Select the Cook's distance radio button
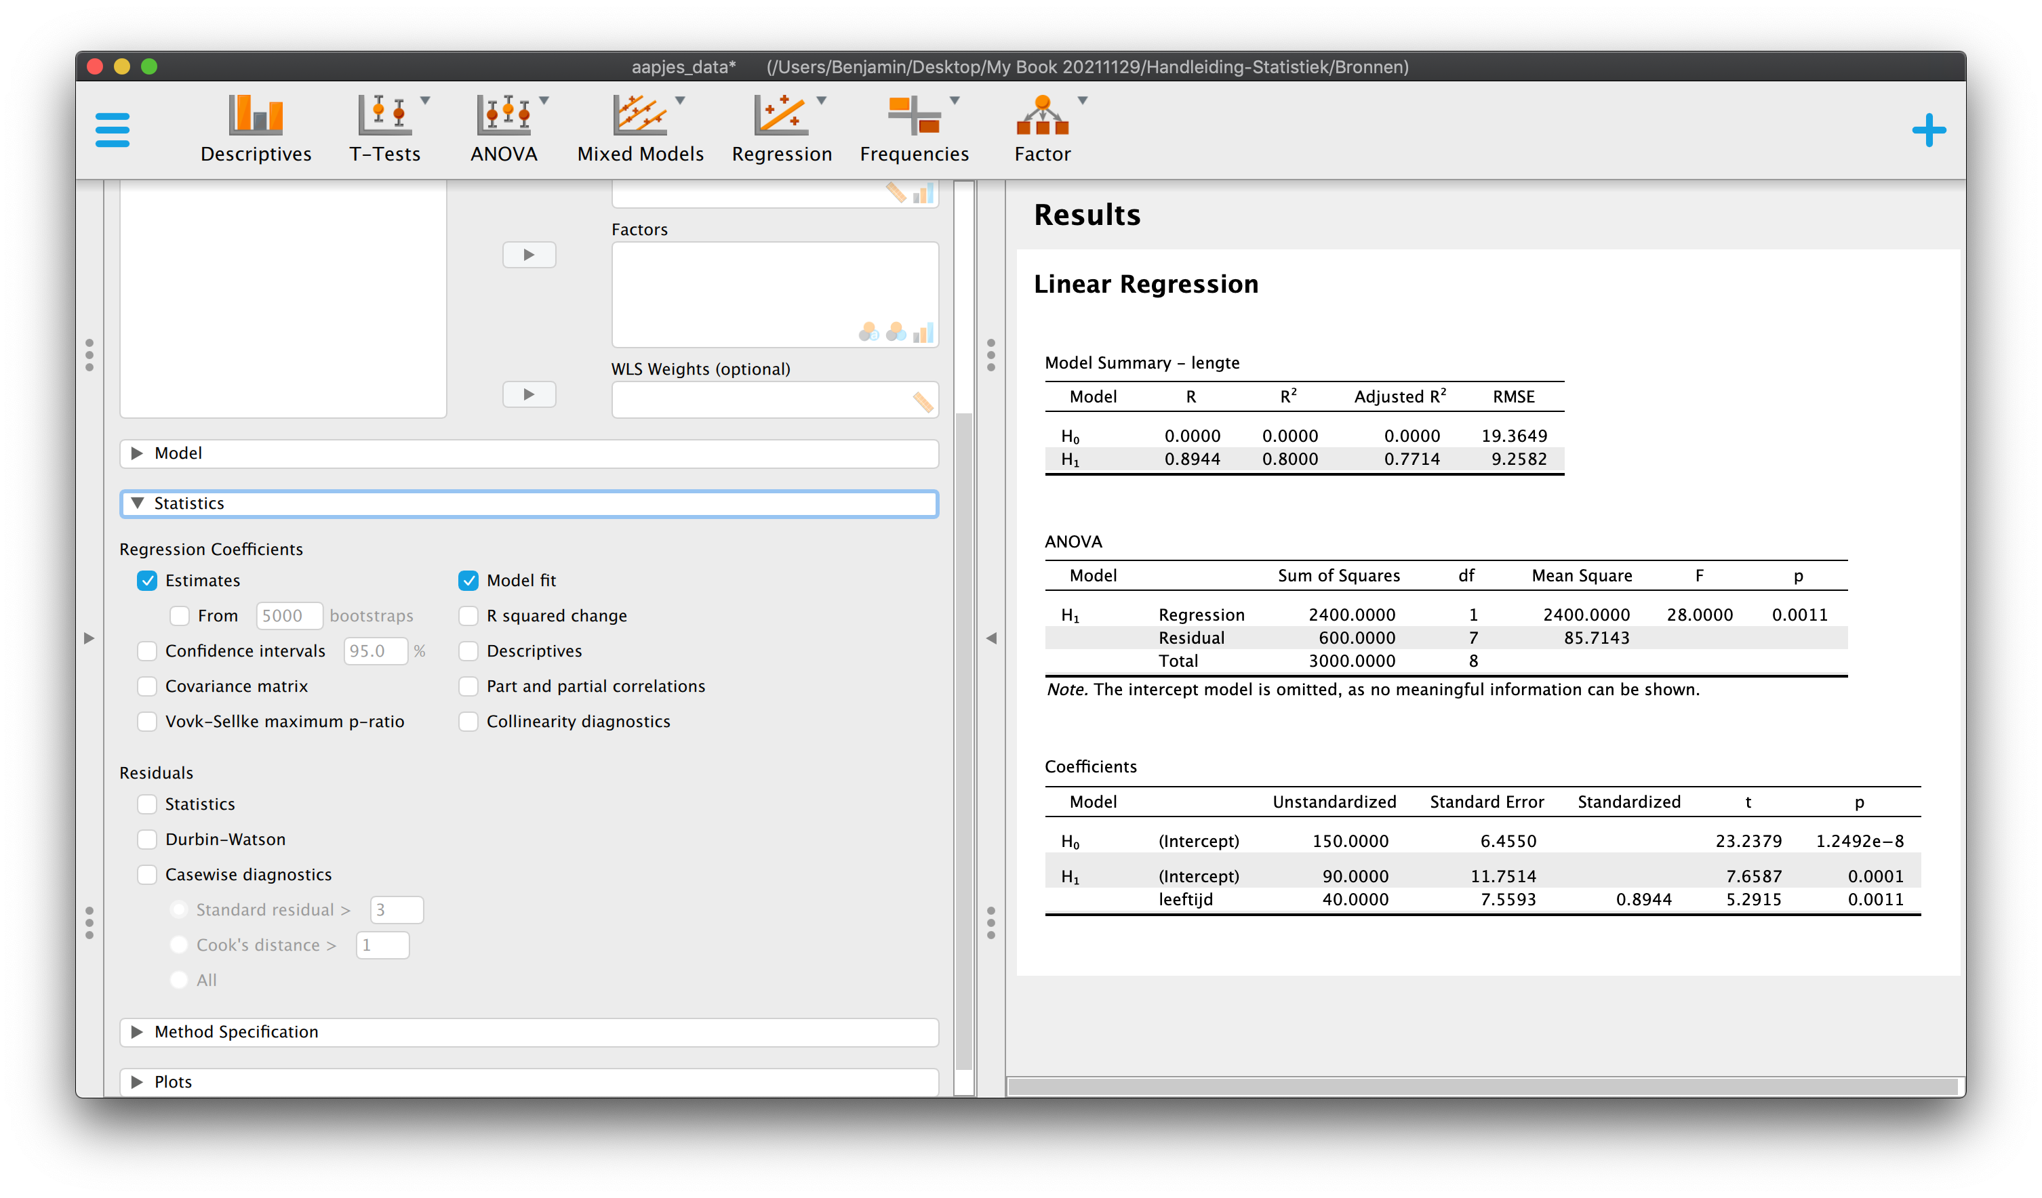The width and height of the screenshot is (2042, 1198). click(x=180, y=945)
